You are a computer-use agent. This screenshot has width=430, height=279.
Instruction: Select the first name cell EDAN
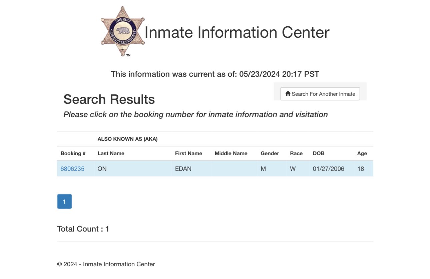point(183,169)
